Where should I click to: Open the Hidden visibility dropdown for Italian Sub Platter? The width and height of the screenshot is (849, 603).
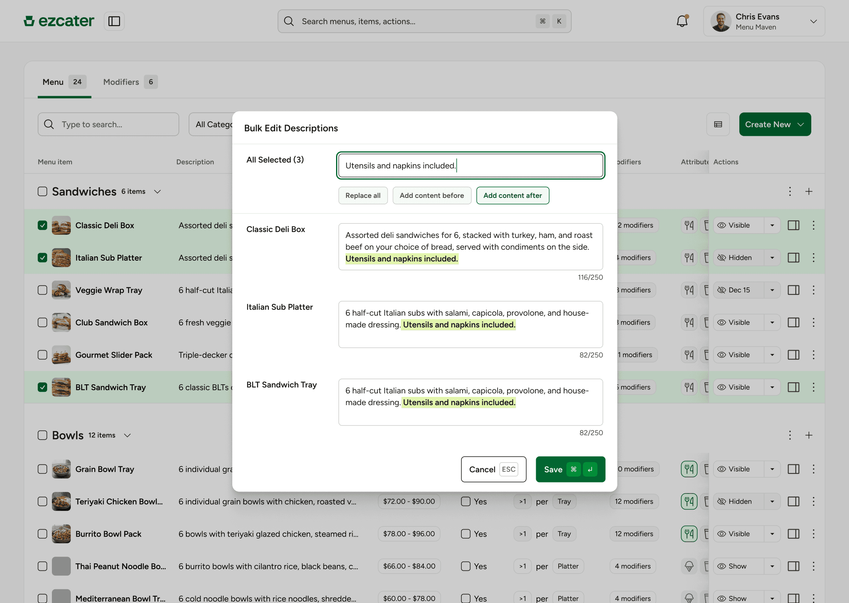[x=772, y=258]
